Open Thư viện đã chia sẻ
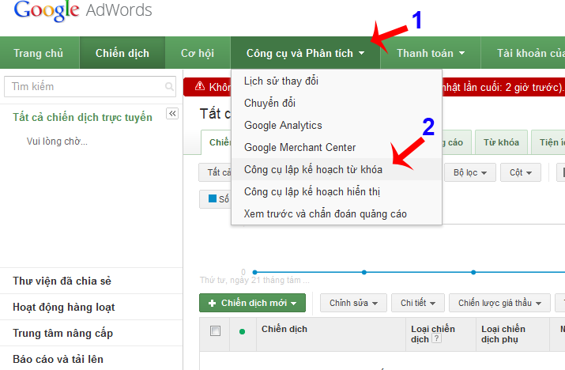The image size is (565, 370). pos(62,281)
